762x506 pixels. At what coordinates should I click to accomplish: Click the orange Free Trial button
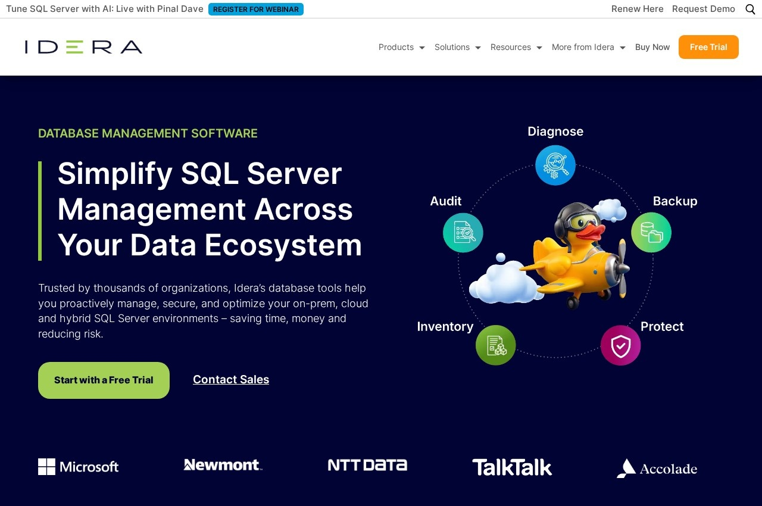coord(708,47)
